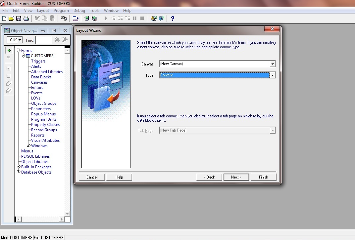This screenshot has width=355, height=240.
Task: Click the Cut scissors toolbar icon
Action: (x=37, y=18)
